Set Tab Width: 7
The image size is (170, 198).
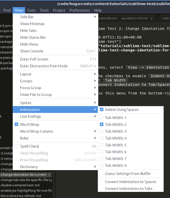point(102,159)
